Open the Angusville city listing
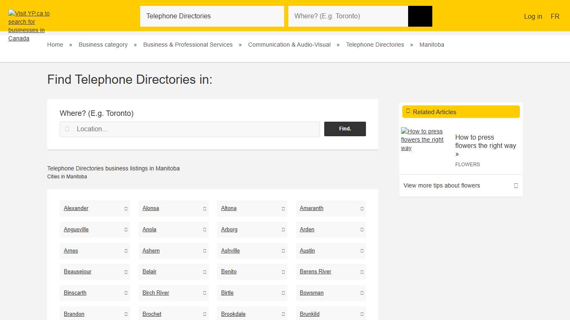 76,230
